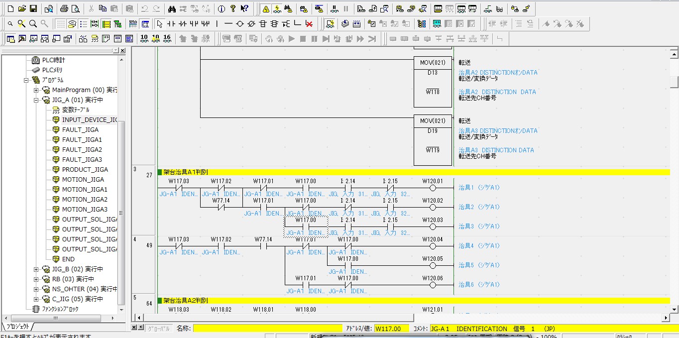Click the red X delete line tool
The image size is (679, 338).
(309, 23)
